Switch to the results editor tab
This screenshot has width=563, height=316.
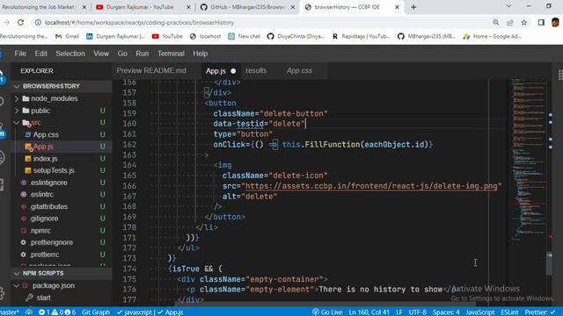pyautogui.click(x=256, y=70)
